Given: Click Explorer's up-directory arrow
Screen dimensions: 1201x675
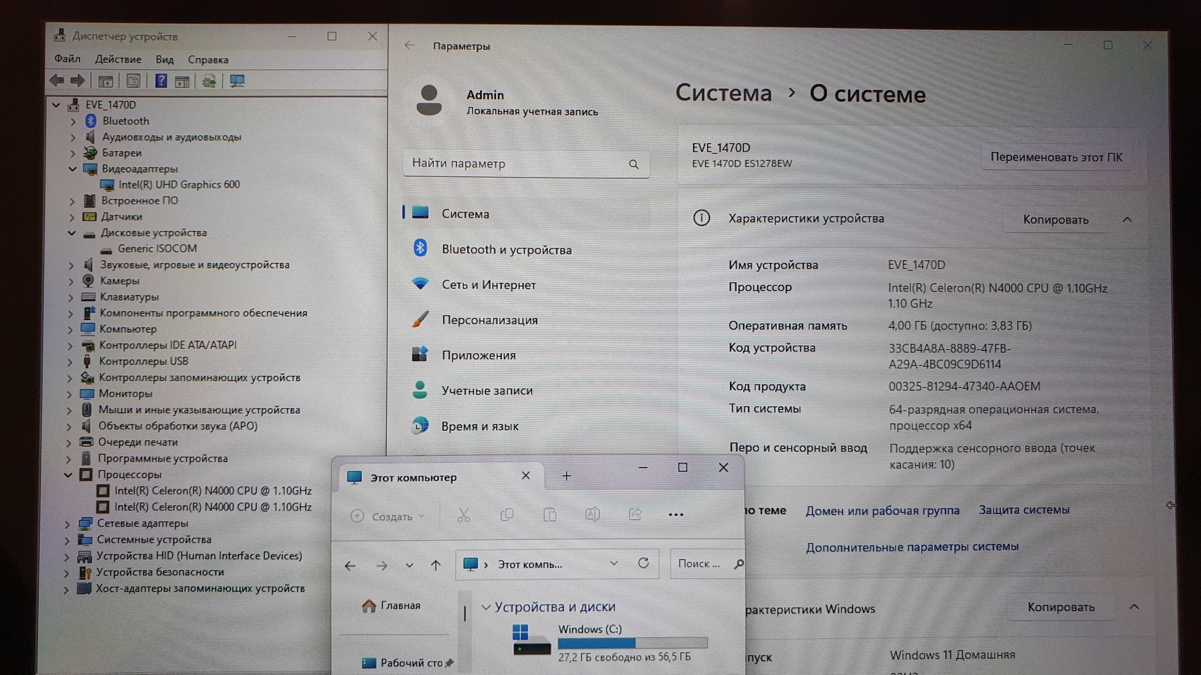Looking at the screenshot, I should click(435, 565).
